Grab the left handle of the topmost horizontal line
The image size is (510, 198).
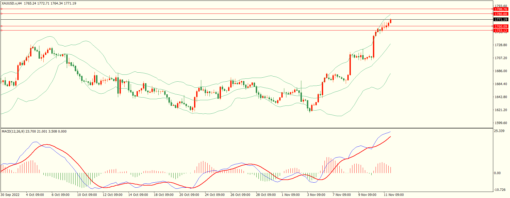[1, 9]
